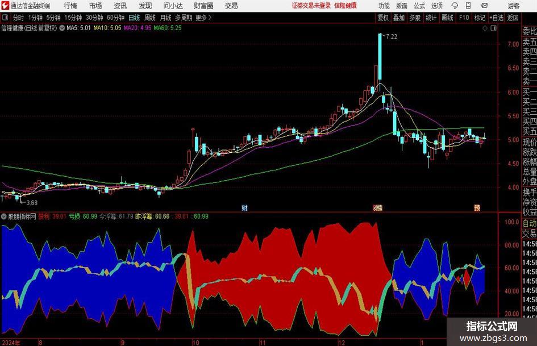537x346 pixels.
Task: Add stock via +自选 button
Action: tap(497, 18)
